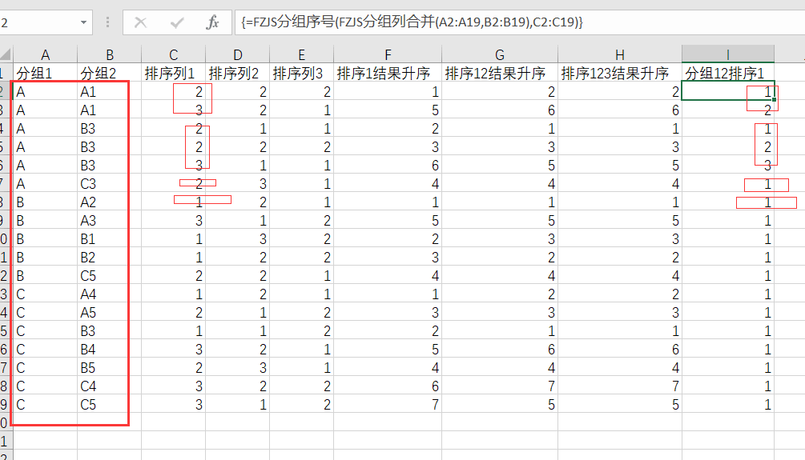Click the cell containing B2 in column B
The height and width of the screenshot is (460, 805).
coord(110,258)
